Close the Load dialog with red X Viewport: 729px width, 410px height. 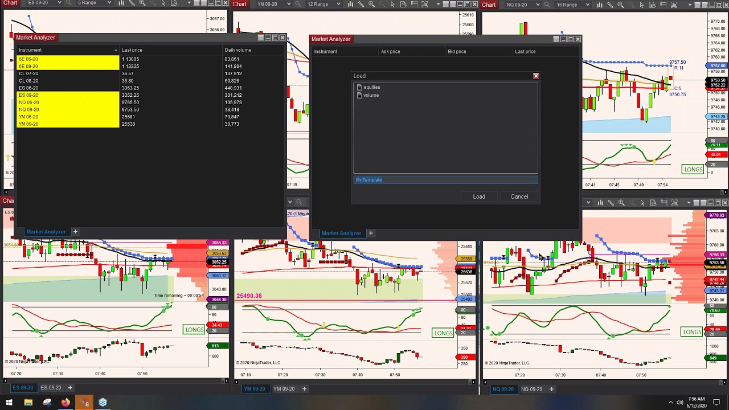[536, 76]
